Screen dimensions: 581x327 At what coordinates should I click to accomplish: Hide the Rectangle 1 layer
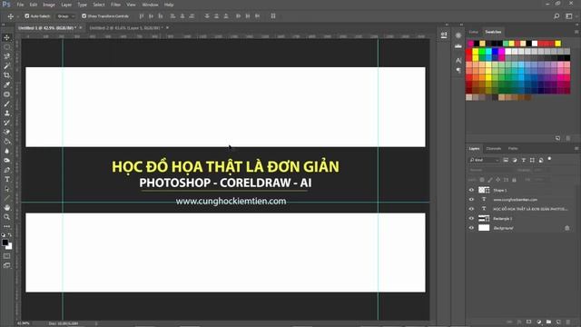click(471, 218)
